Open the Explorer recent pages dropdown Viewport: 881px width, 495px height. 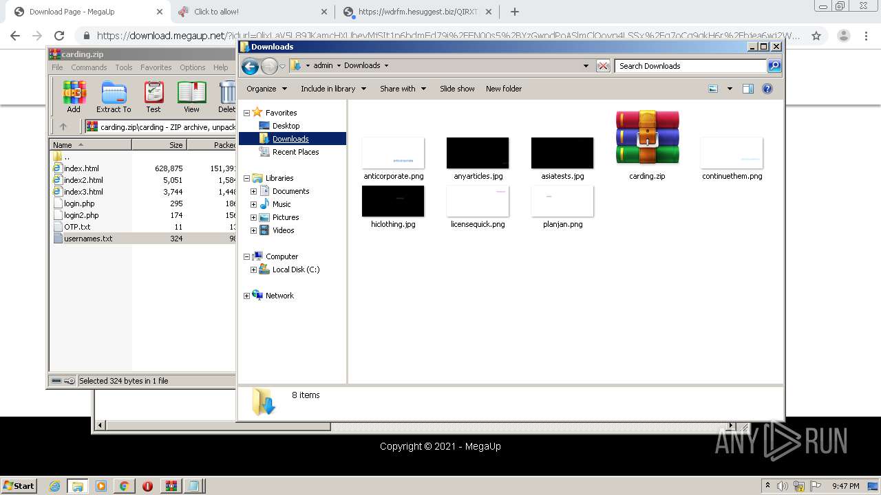click(x=282, y=67)
